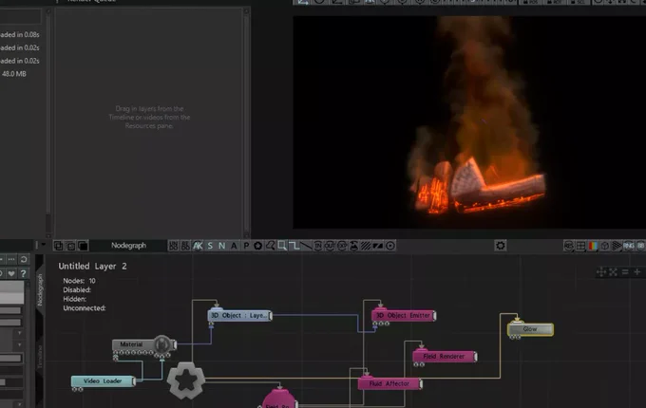Select the lasso selection tool icon
Image resolution: width=646 pixels, height=408 pixels.
[270, 246]
